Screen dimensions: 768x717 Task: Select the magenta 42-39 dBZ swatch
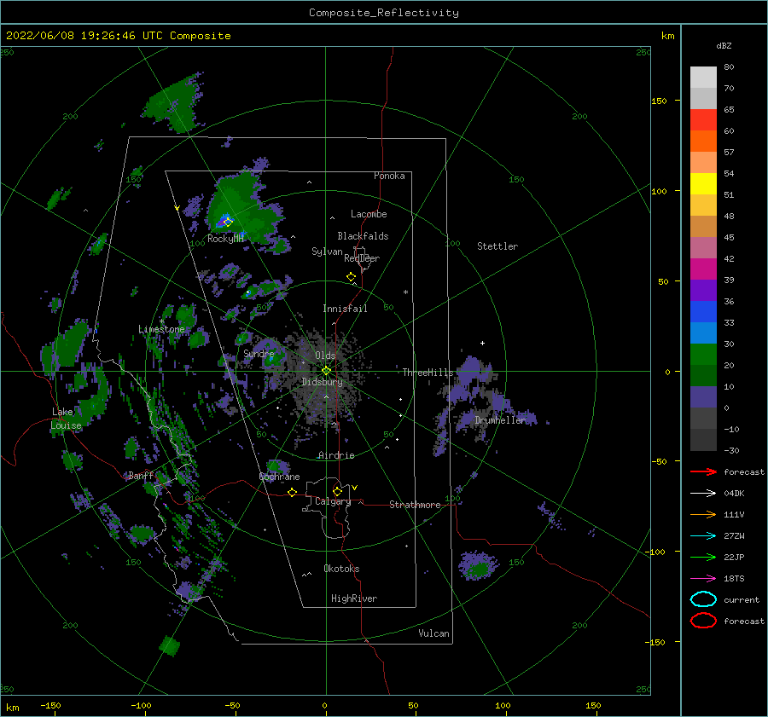coord(703,269)
